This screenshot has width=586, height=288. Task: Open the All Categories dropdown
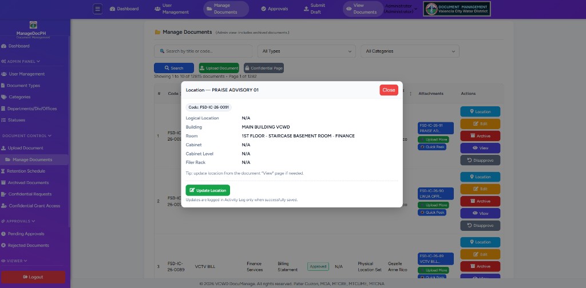click(410, 51)
